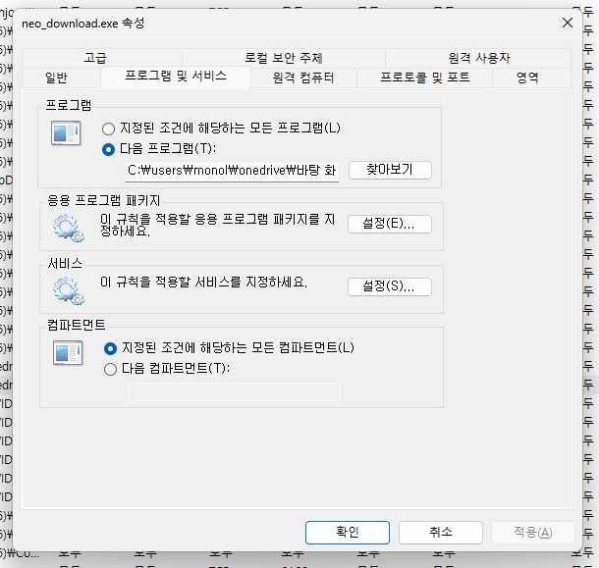The width and height of the screenshot is (599, 568).
Task: Select the 다음 컴파트먼트 radio button
Action: pos(110,369)
